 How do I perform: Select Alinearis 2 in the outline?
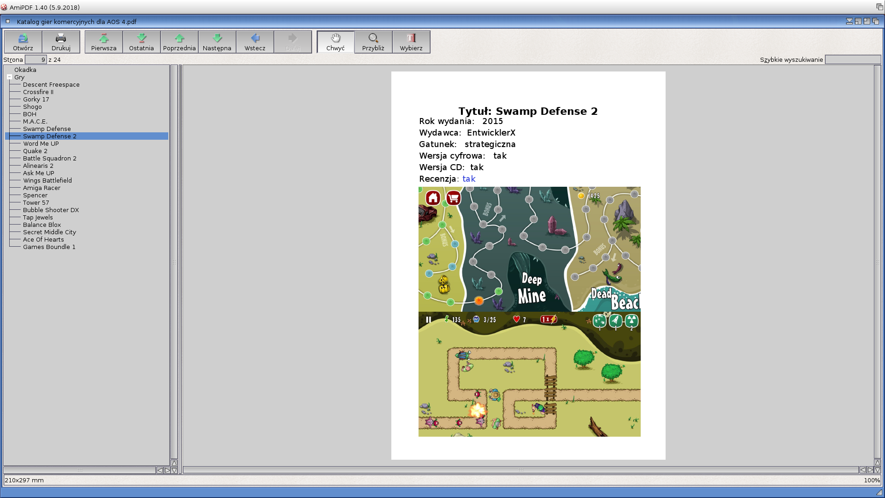click(38, 166)
